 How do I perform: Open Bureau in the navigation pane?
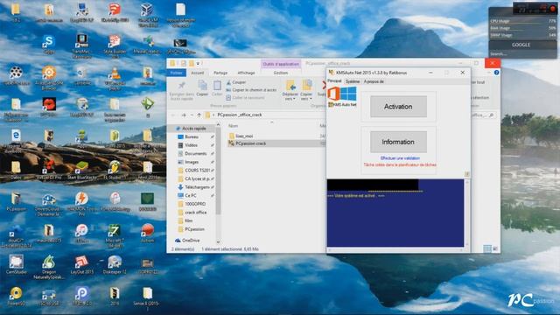click(x=192, y=136)
